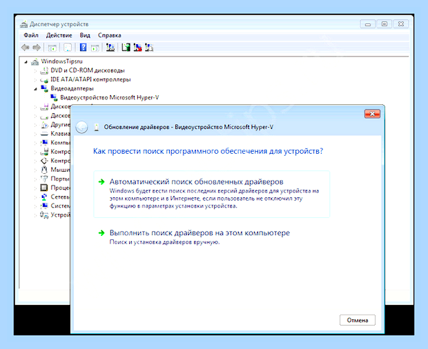The width and height of the screenshot is (428, 349).
Task: Click the ports icon beside Порты row
Action: coord(44,179)
